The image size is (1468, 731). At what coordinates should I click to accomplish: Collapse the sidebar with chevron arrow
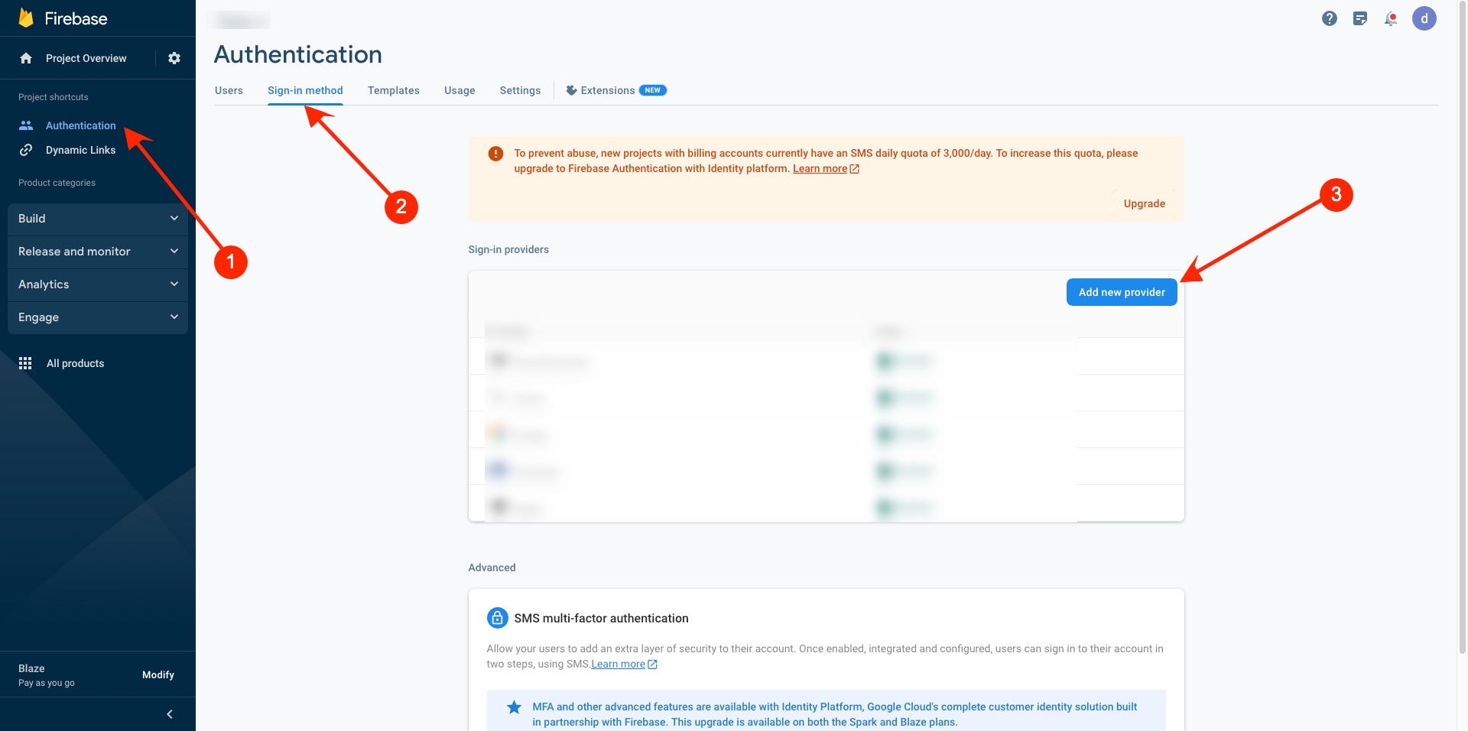[170, 714]
